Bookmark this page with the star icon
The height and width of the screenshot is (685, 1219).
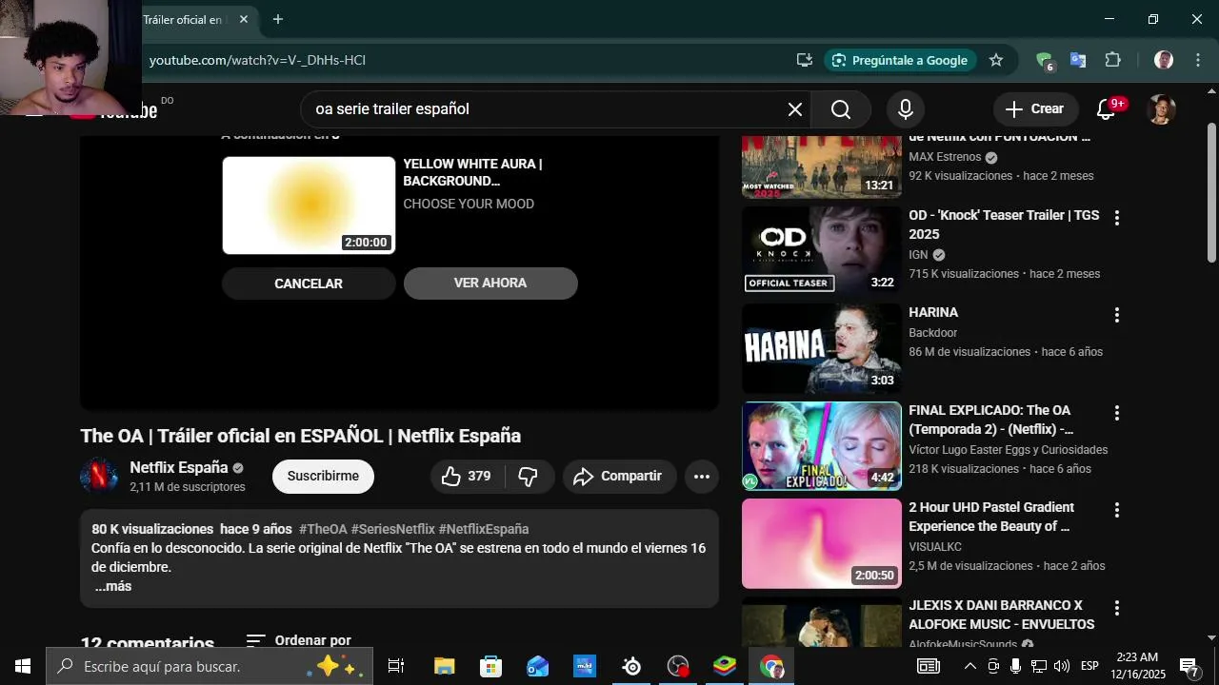996,60
